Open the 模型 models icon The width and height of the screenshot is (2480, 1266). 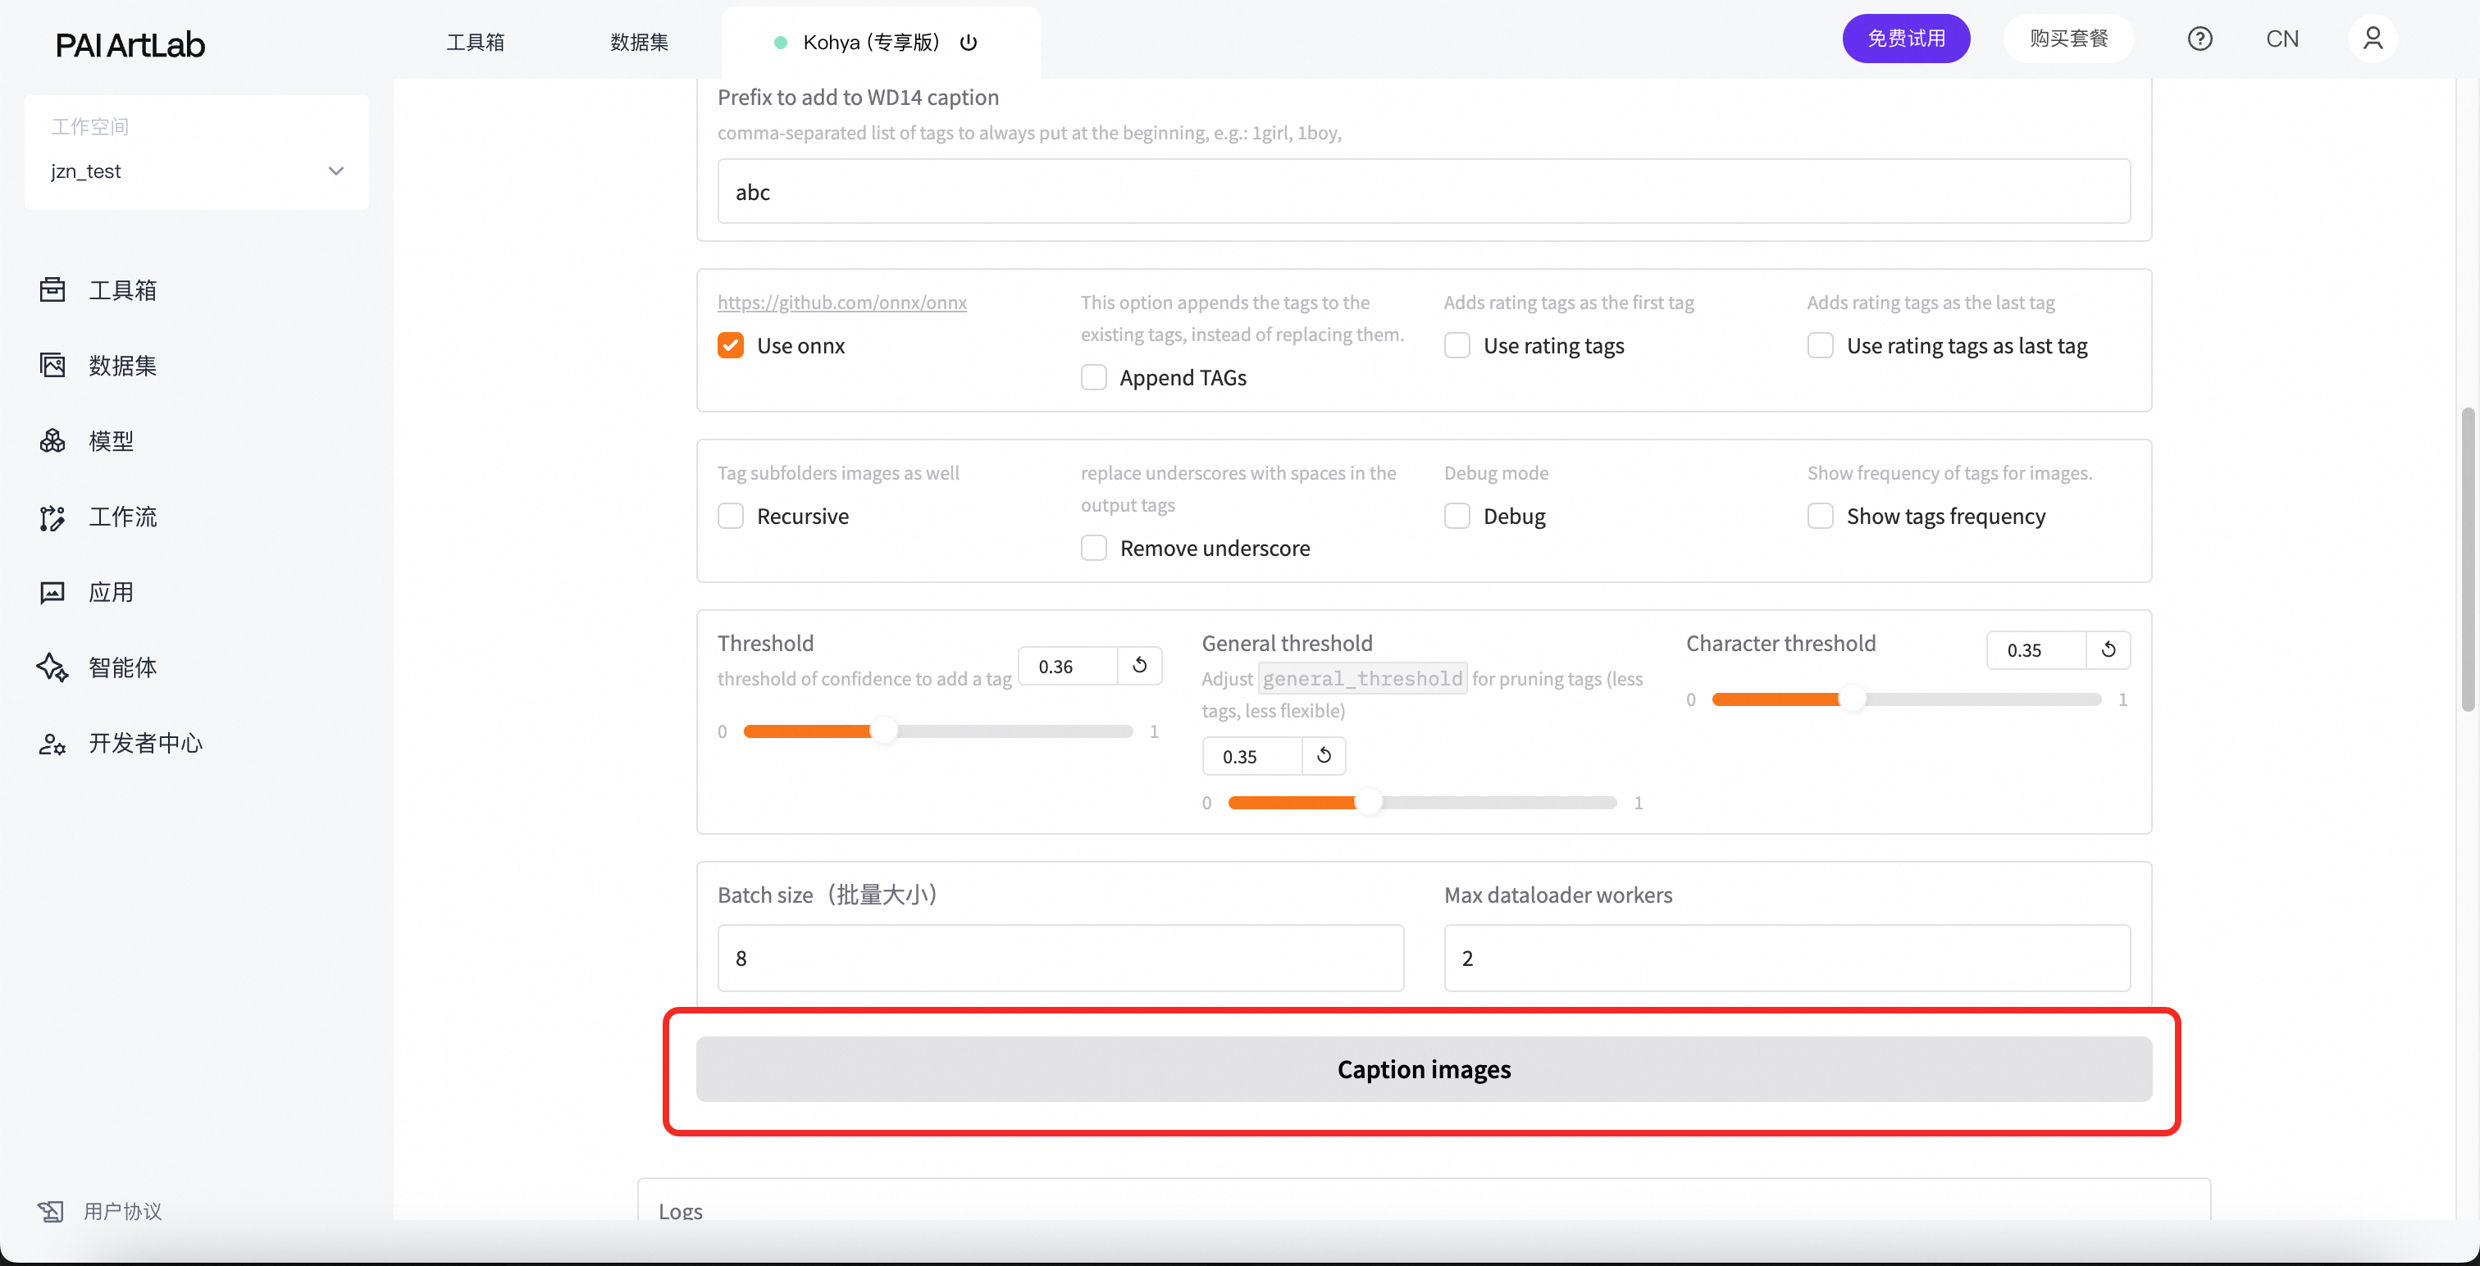pos(52,441)
